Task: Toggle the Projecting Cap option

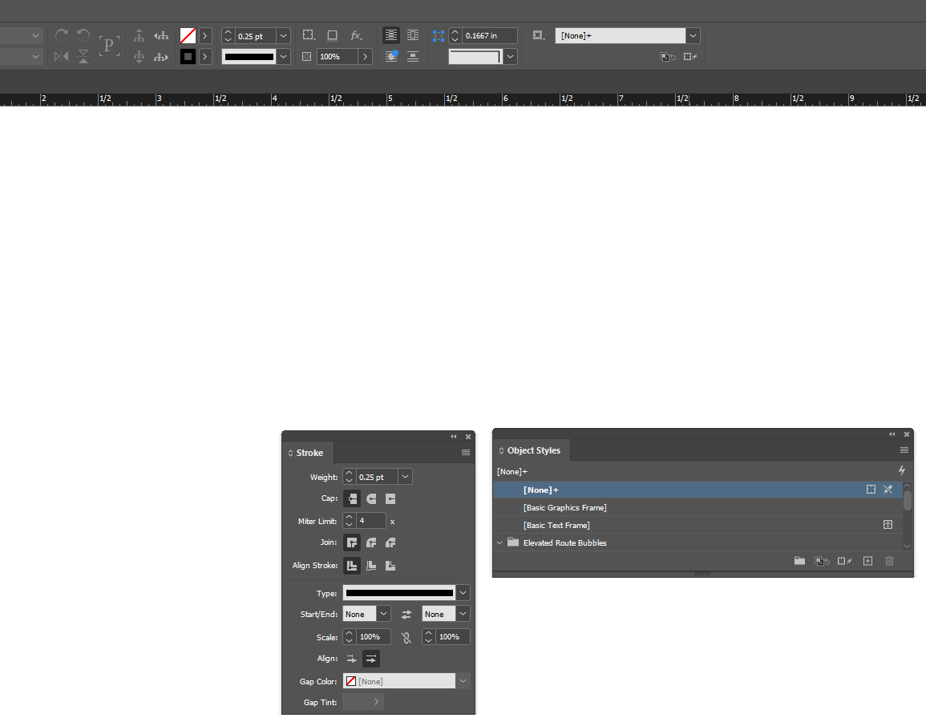Action: click(390, 498)
